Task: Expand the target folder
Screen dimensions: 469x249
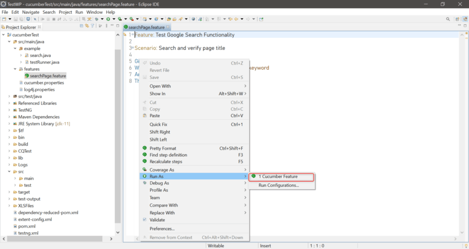Action: point(9,192)
